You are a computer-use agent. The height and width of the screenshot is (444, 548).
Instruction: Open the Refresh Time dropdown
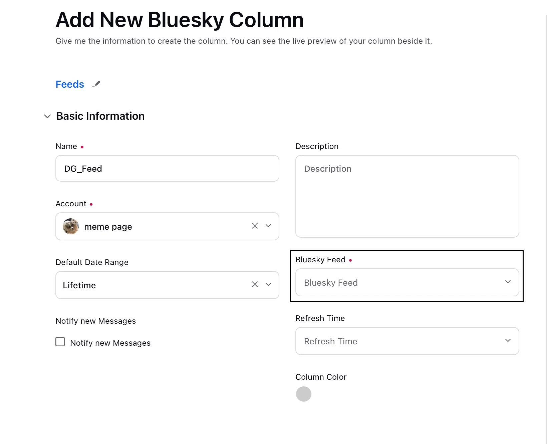407,341
